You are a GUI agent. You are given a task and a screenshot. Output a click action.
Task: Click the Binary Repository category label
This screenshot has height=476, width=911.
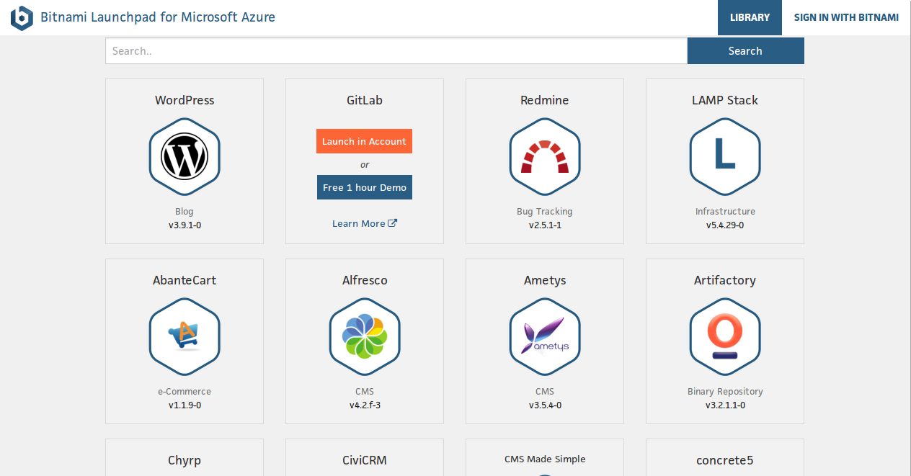tap(725, 392)
